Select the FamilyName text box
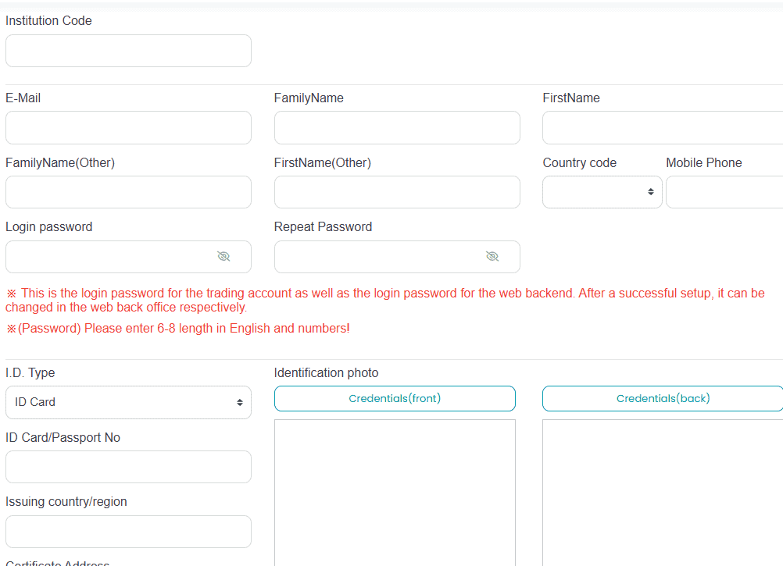Viewport: 783px width, 566px height. [397, 127]
